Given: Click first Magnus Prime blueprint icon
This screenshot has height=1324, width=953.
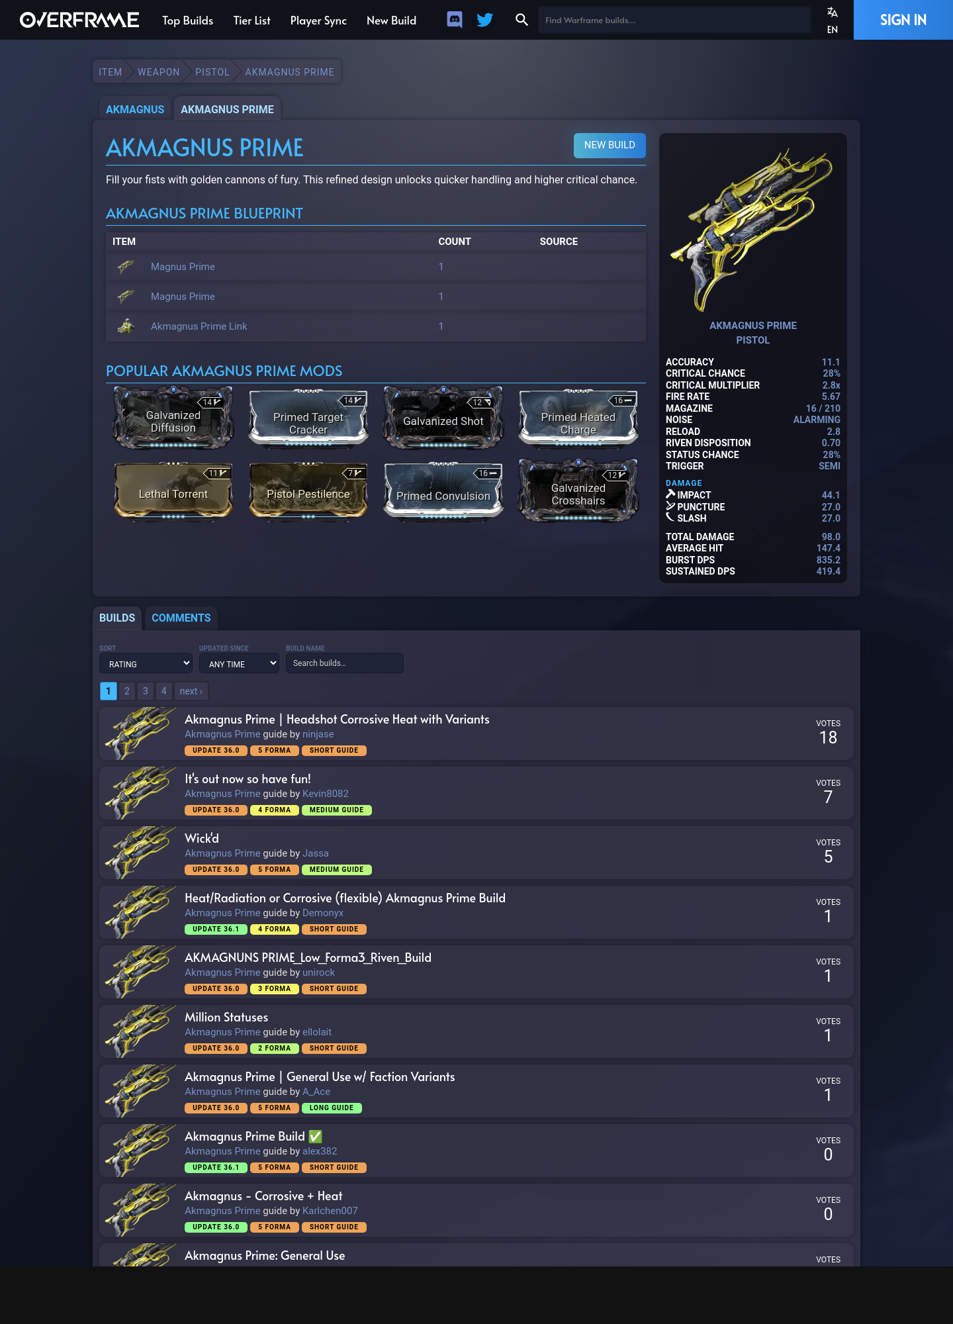Looking at the screenshot, I should [x=126, y=267].
